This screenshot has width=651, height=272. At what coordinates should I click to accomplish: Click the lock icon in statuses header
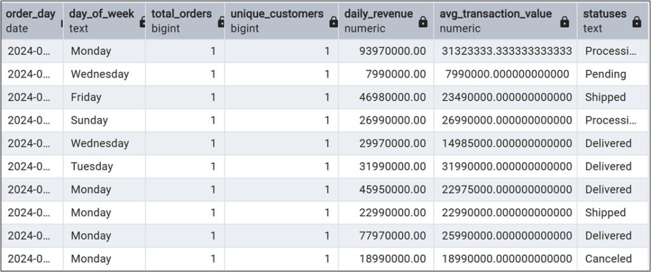point(636,22)
